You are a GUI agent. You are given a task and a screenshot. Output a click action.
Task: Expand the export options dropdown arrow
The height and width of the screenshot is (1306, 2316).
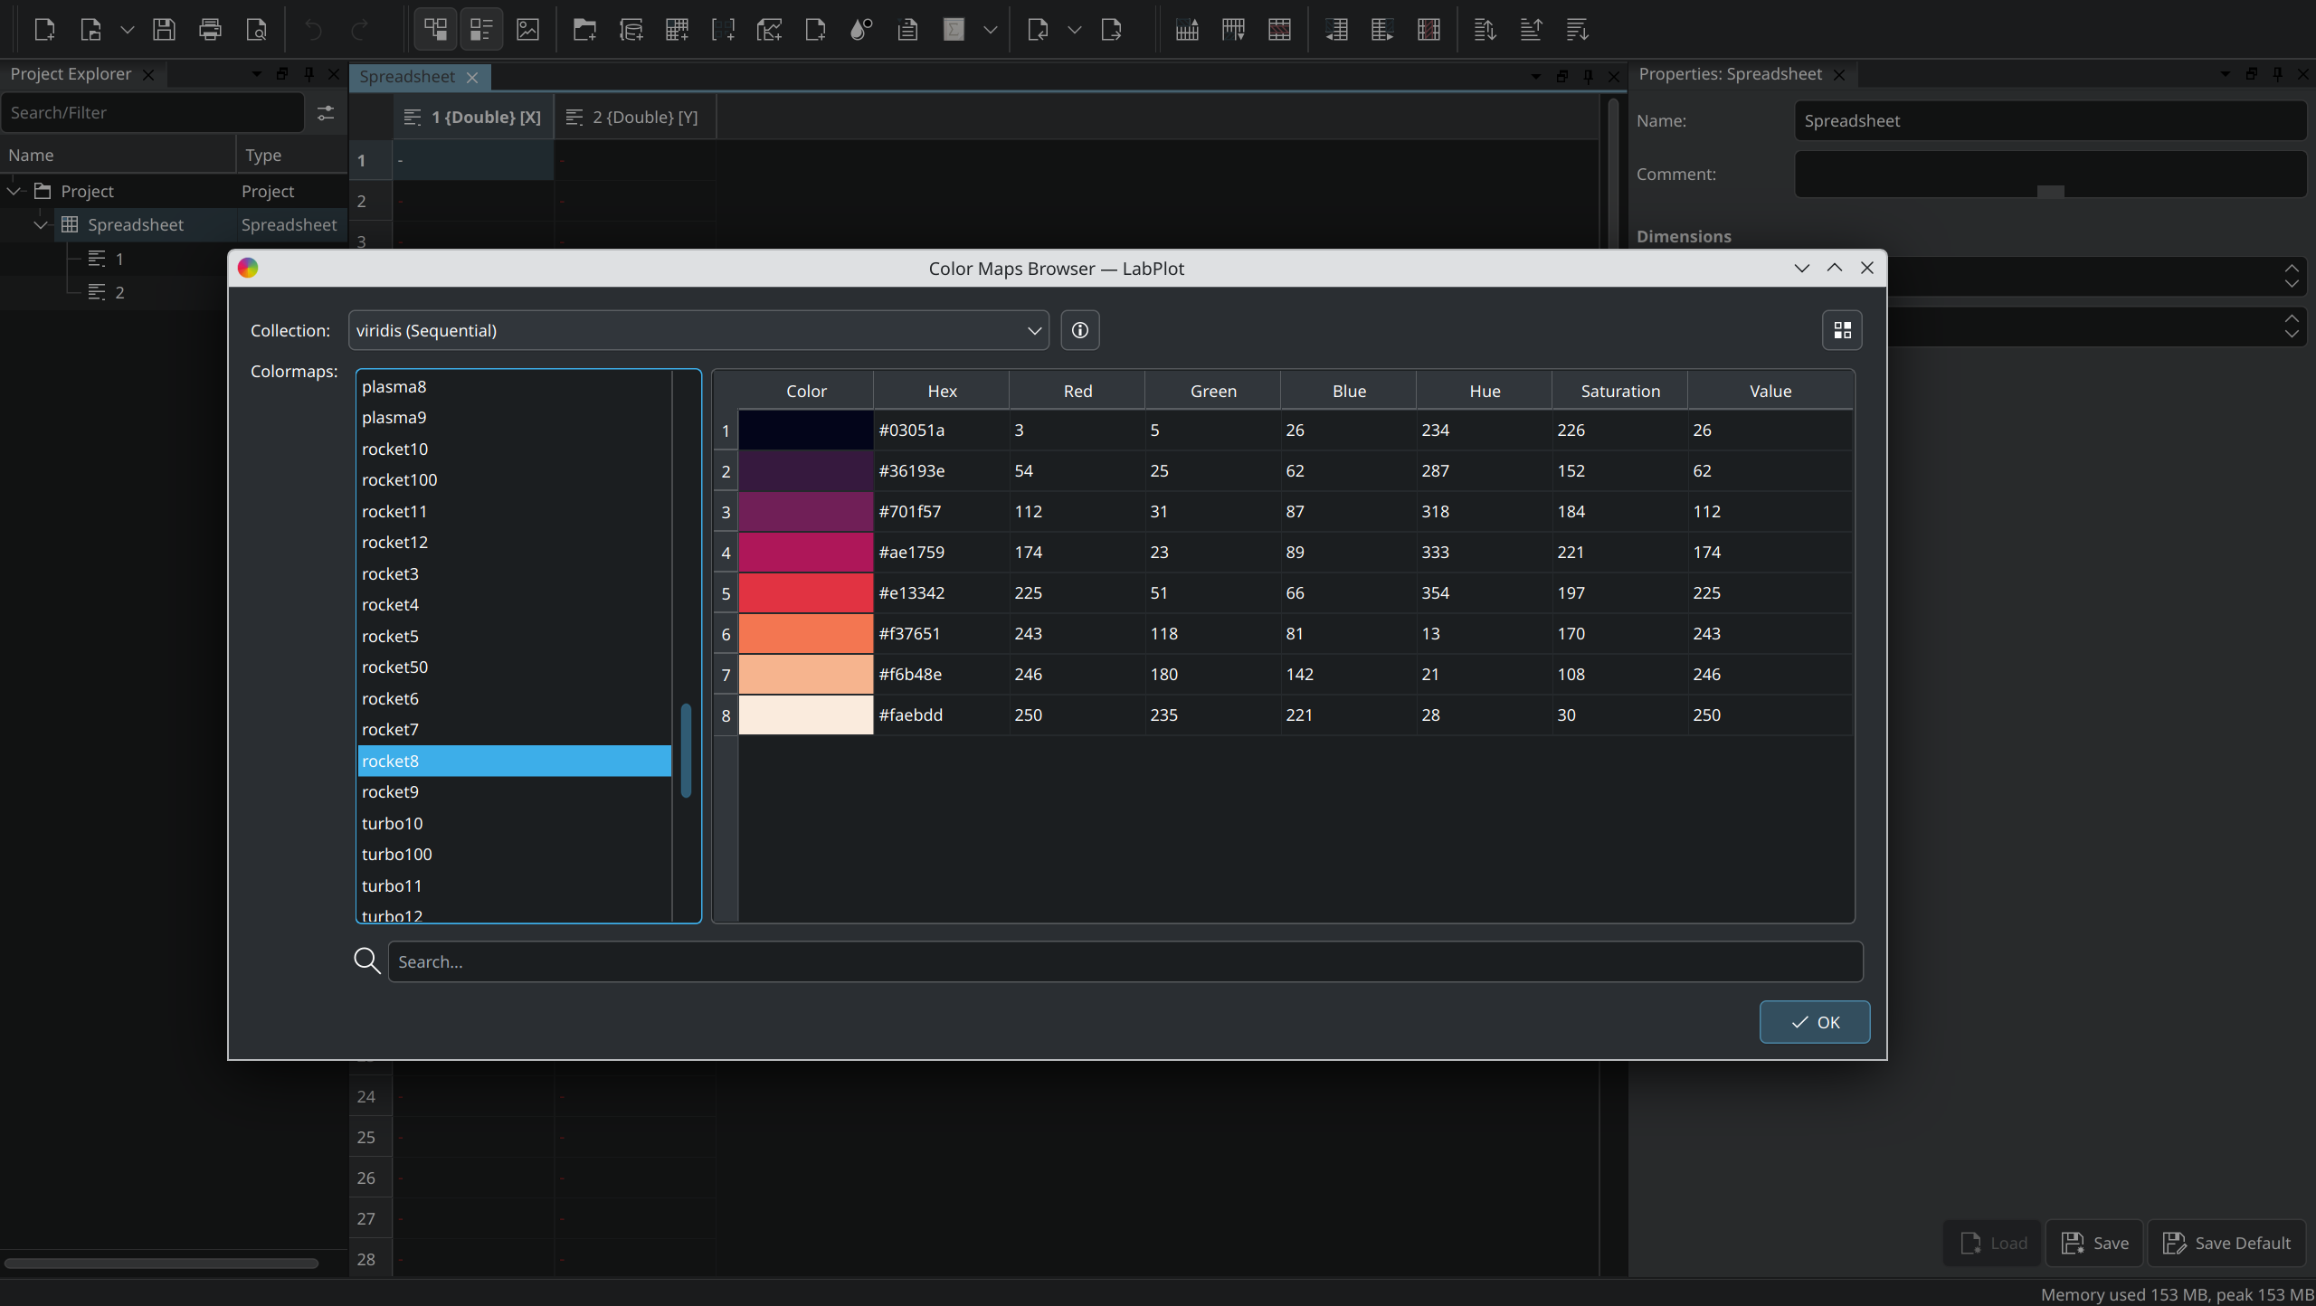click(1075, 29)
